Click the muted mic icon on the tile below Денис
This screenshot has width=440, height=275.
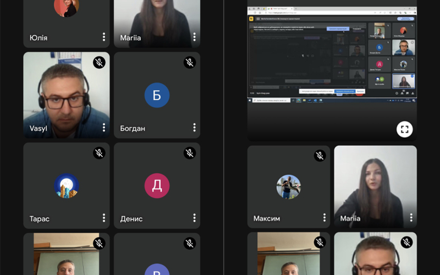tap(190, 243)
